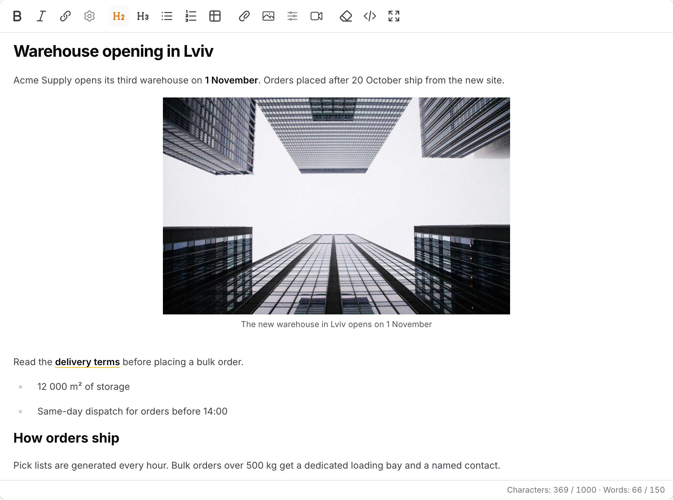Open the gear settings icon in toolbar
The width and height of the screenshot is (673, 500).
pos(89,16)
